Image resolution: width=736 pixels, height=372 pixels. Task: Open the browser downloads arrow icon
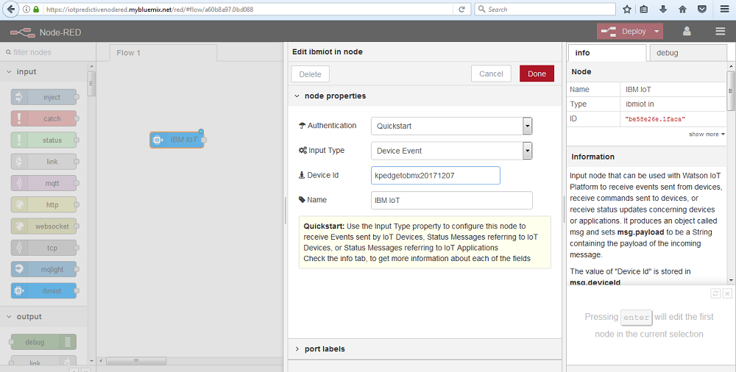tap(663, 9)
